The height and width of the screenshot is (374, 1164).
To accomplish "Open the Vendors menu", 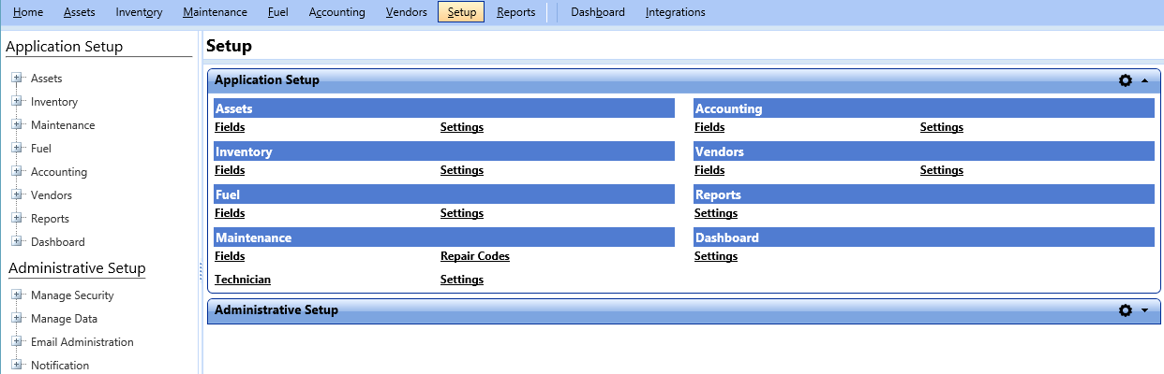I will pos(406,12).
